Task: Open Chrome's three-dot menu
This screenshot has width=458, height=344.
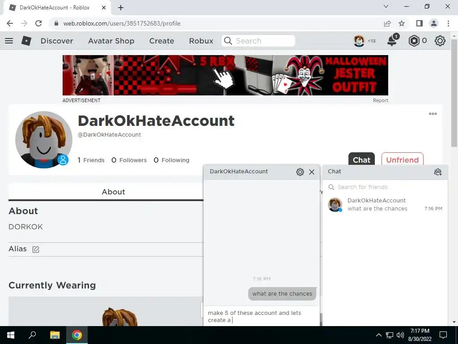Action: tap(448, 23)
